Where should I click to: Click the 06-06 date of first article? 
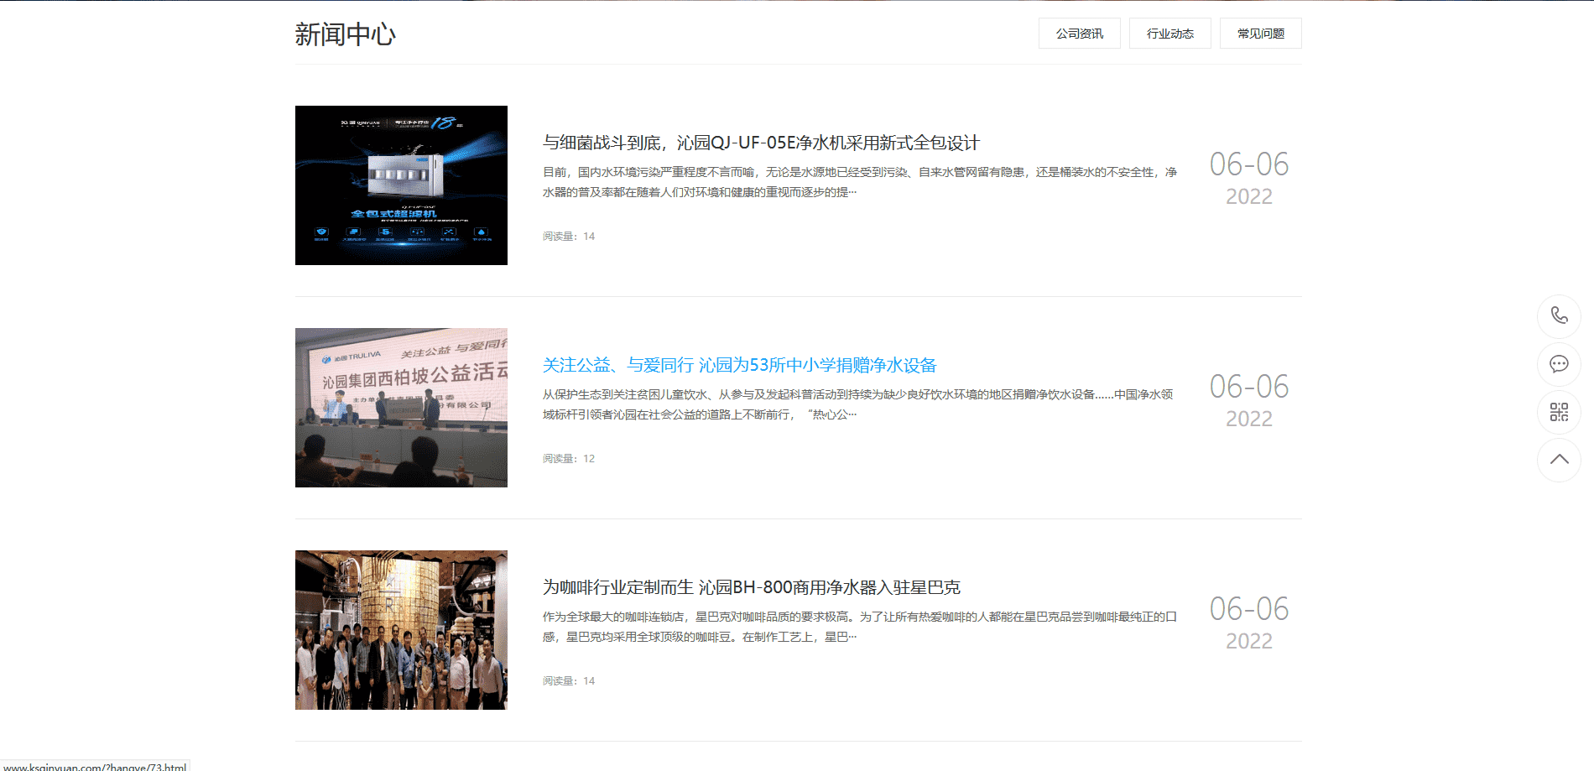point(1248,165)
